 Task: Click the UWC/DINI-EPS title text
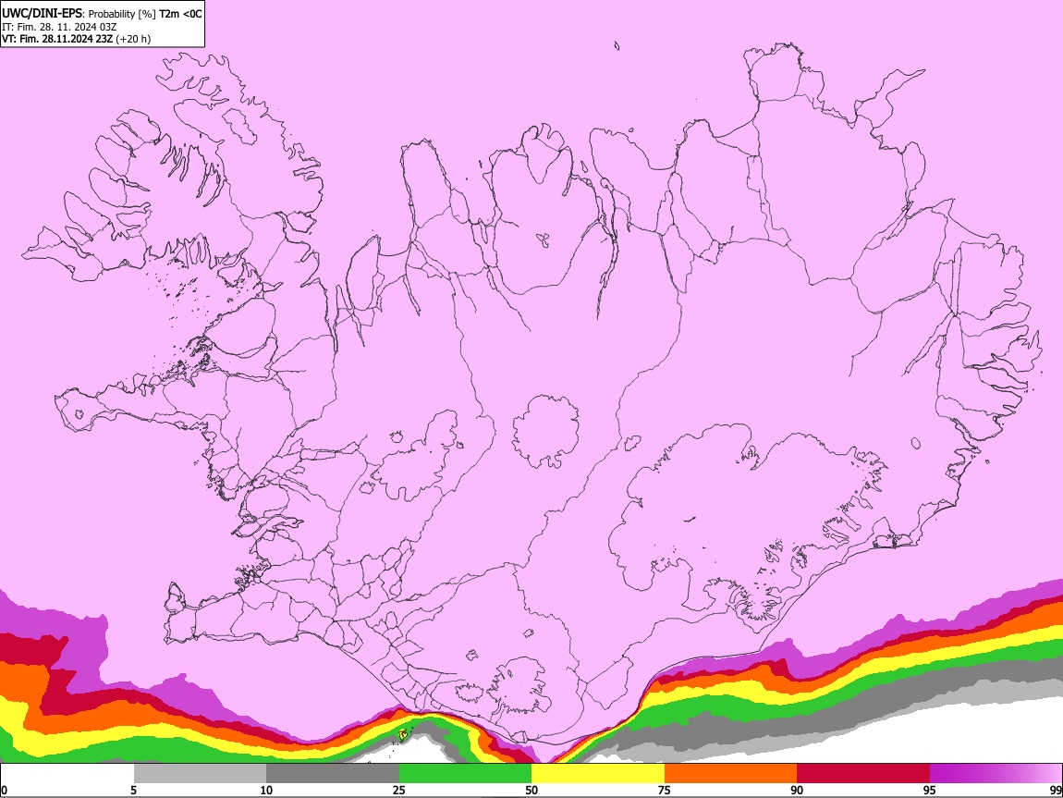43,13
